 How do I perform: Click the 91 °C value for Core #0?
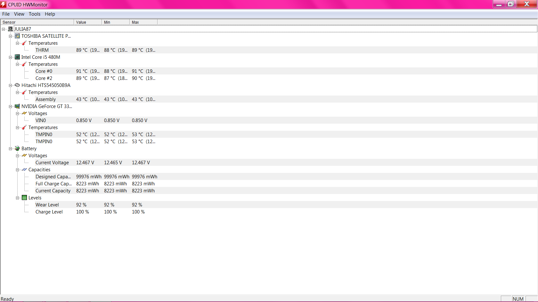click(x=88, y=71)
